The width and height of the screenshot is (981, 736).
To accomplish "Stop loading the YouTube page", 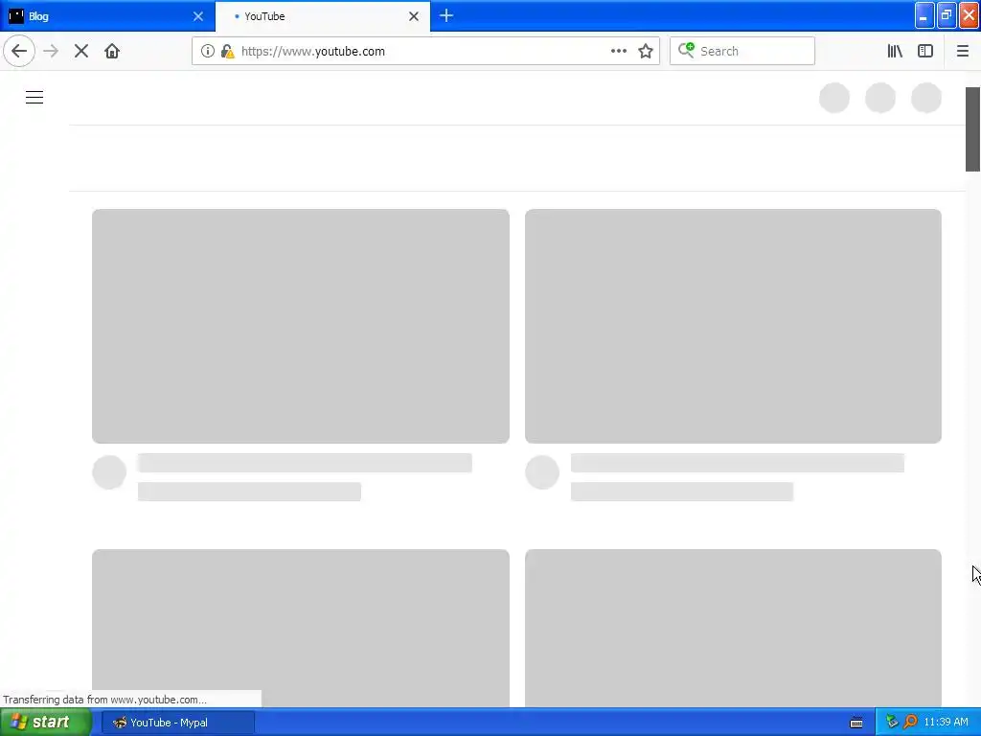I will pyautogui.click(x=81, y=52).
